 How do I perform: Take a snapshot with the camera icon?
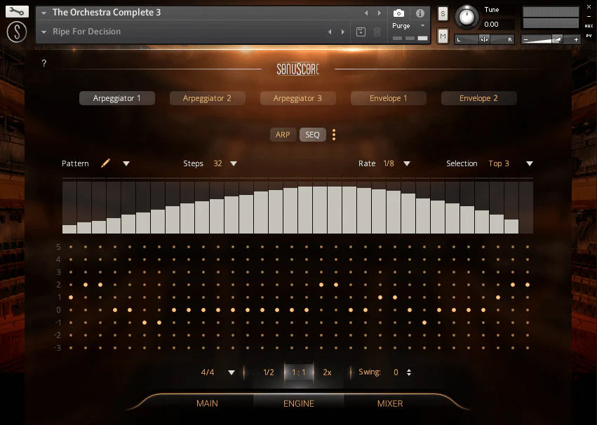(398, 13)
